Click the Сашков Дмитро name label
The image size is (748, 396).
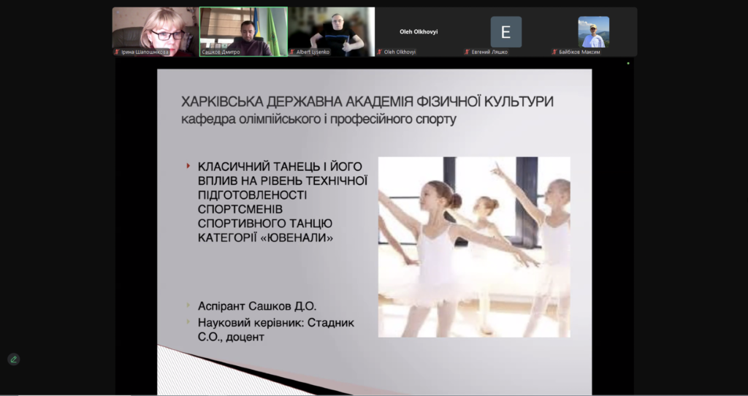pyautogui.click(x=221, y=52)
